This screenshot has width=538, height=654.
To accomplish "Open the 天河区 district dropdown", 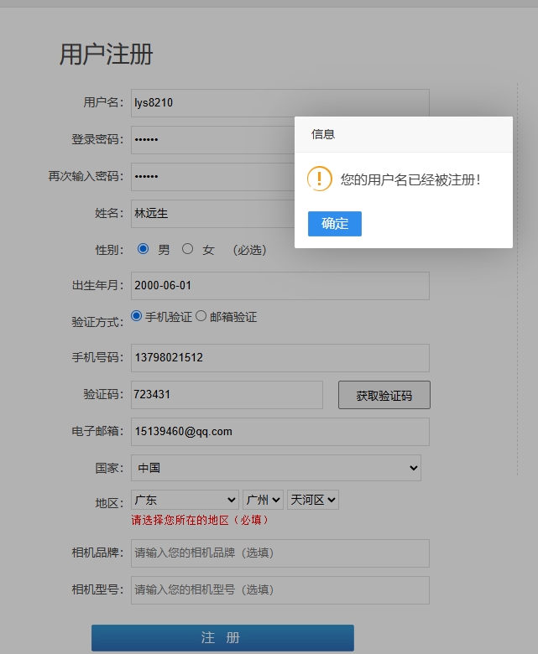I will point(312,500).
